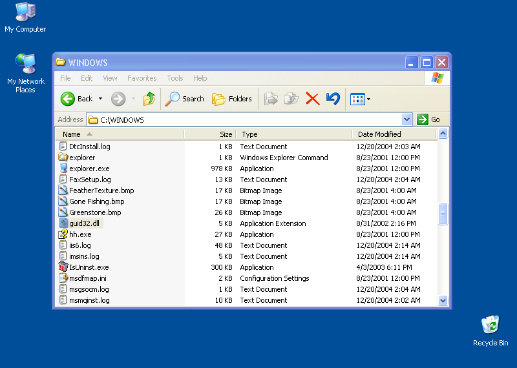Click the vertical scrollbar thumb
The height and width of the screenshot is (368, 517).
[443, 214]
